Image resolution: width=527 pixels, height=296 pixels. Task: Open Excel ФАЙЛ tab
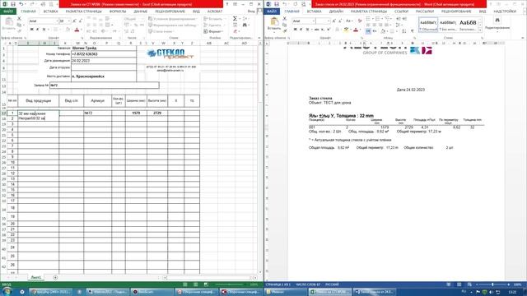pyautogui.click(x=8, y=12)
